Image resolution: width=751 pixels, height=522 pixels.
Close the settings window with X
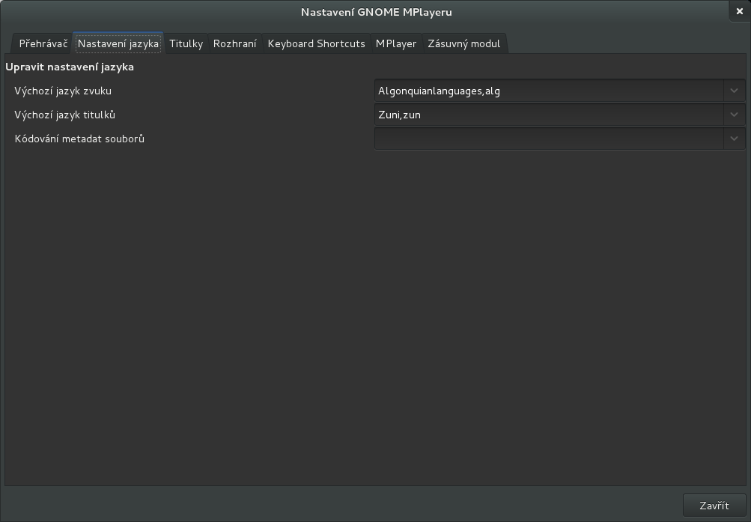pos(740,11)
